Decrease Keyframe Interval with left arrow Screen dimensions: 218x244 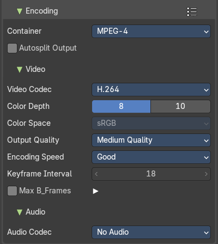point(96,174)
